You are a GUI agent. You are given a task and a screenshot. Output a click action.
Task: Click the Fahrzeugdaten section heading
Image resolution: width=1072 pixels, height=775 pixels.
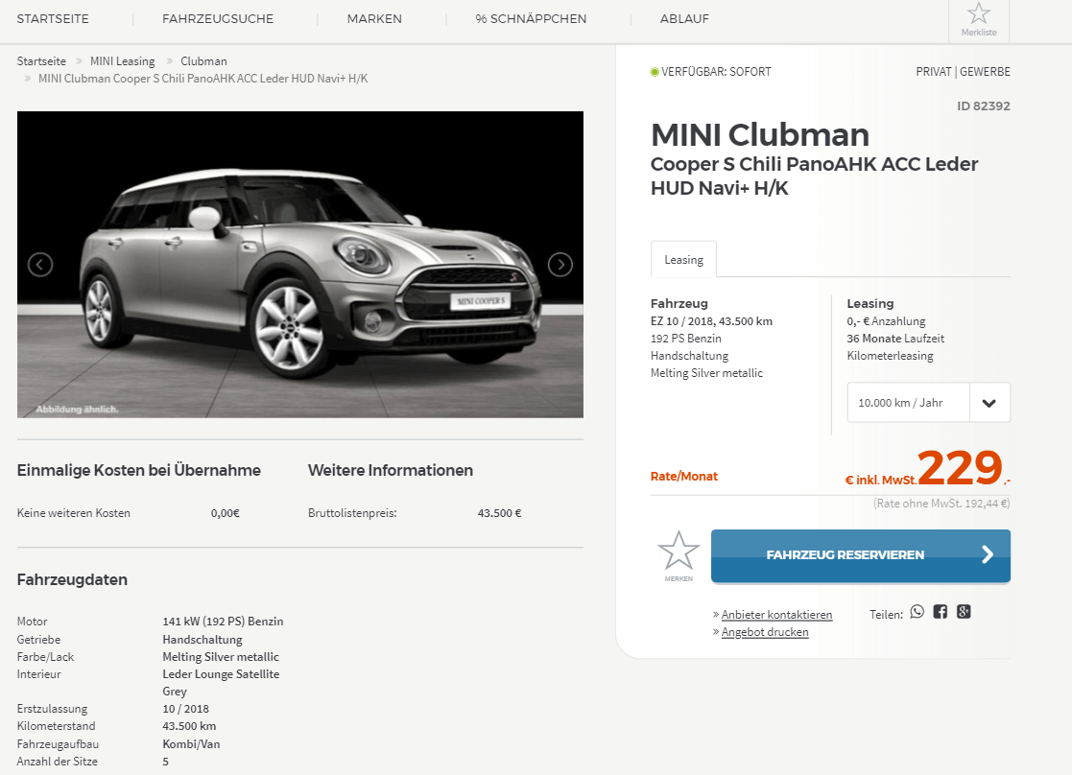[x=72, y=579]
